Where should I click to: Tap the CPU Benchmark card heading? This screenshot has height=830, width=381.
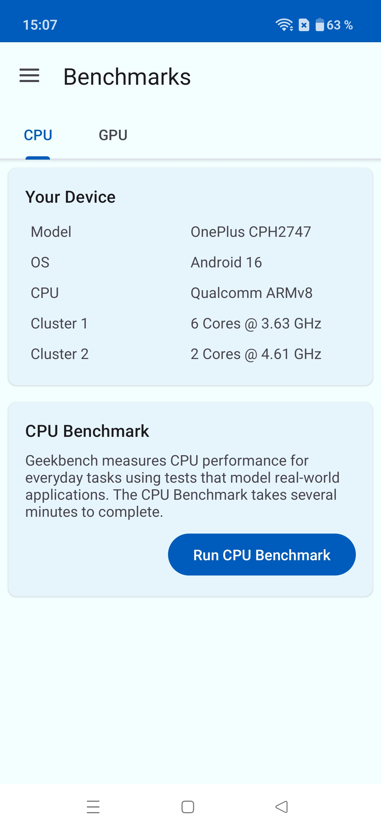click(87, 431)
